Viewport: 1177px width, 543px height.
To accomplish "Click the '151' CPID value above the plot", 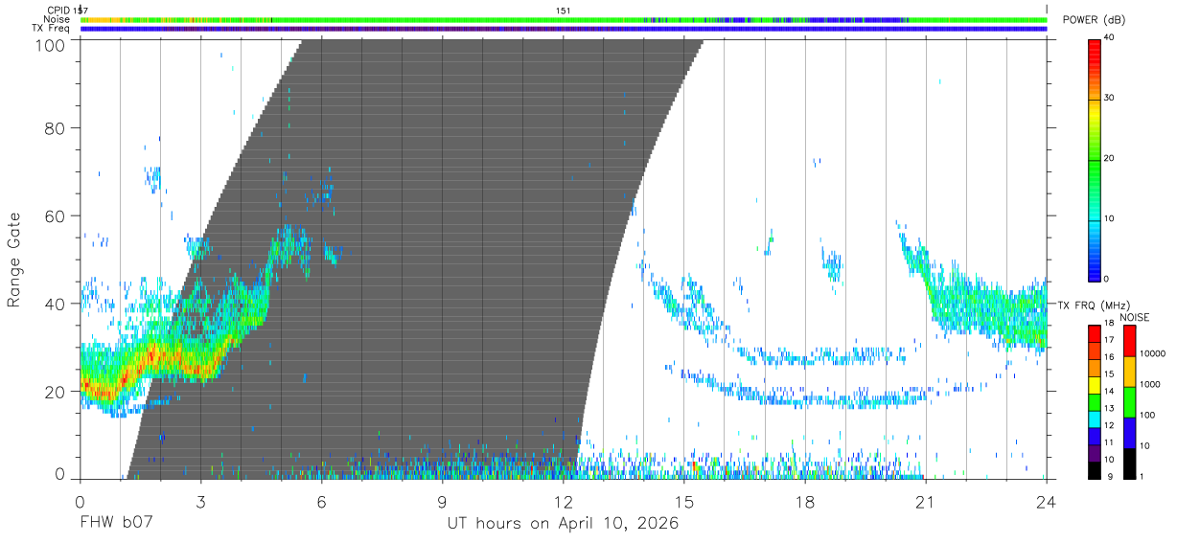I will (x=564, y=11).
